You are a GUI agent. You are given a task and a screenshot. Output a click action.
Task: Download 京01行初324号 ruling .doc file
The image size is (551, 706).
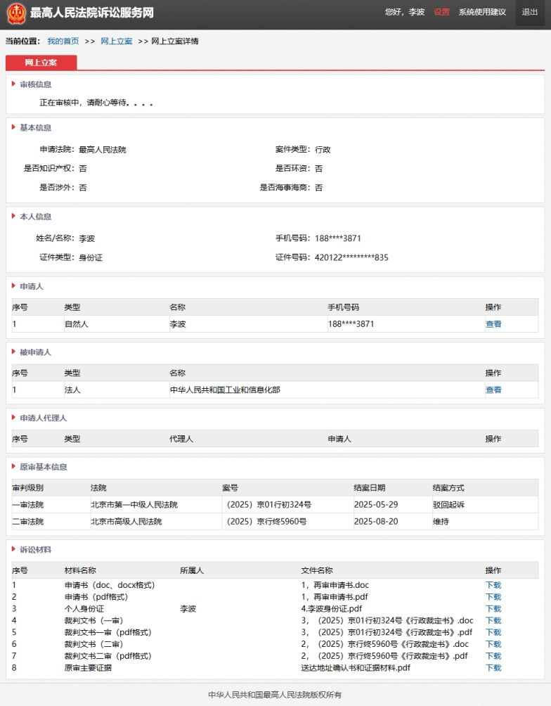click(x=493, y=621)
